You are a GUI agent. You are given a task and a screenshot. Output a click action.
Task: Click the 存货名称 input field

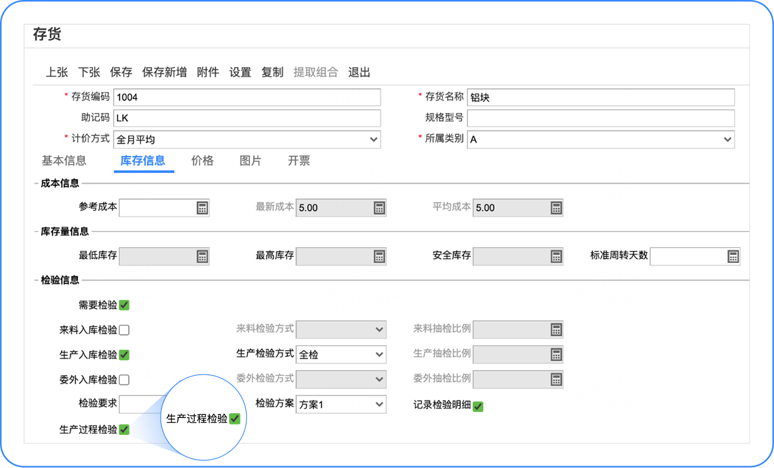pyautogui.click(x=600, y=98)
